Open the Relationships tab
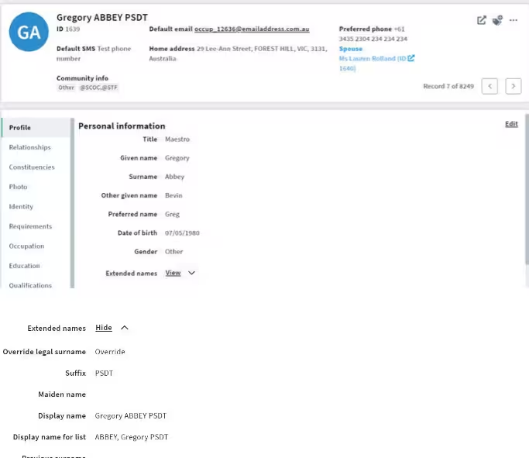The height and width of the screenshot is (458, 529). pyautogui.click(x=29, y=147)
